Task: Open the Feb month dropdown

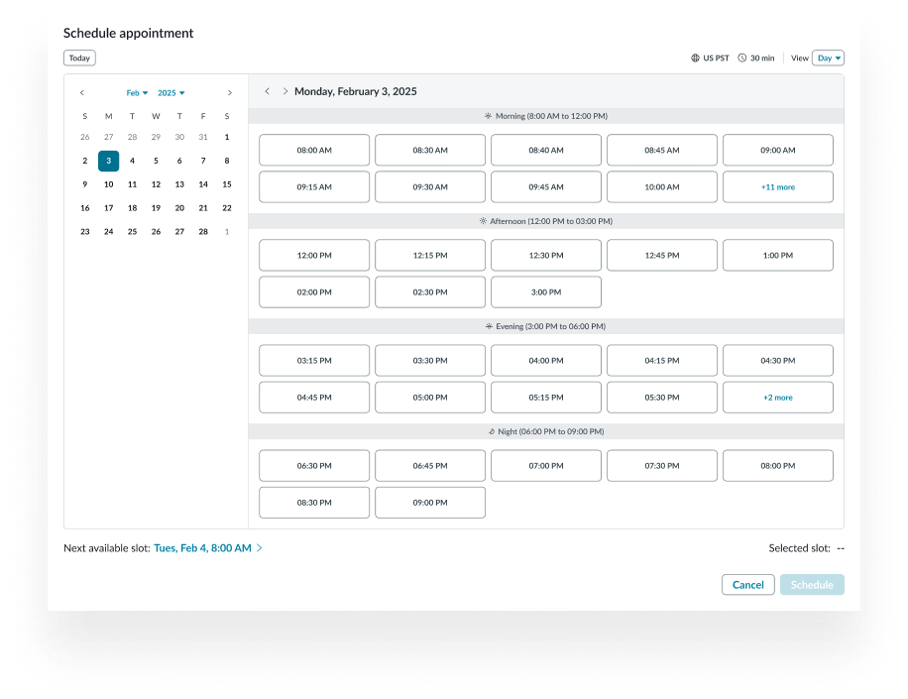Action: pyautogui.click(x=136, y=92)
